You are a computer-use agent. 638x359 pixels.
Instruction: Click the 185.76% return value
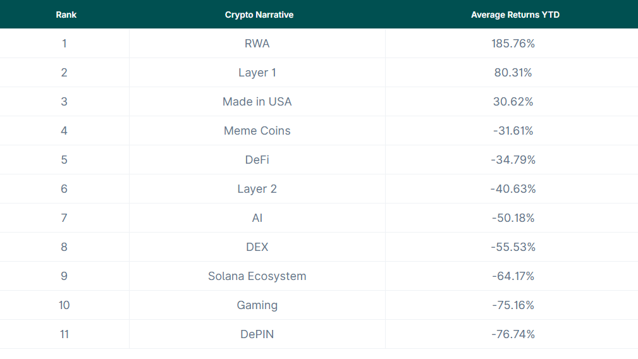[x=513, y=44]
